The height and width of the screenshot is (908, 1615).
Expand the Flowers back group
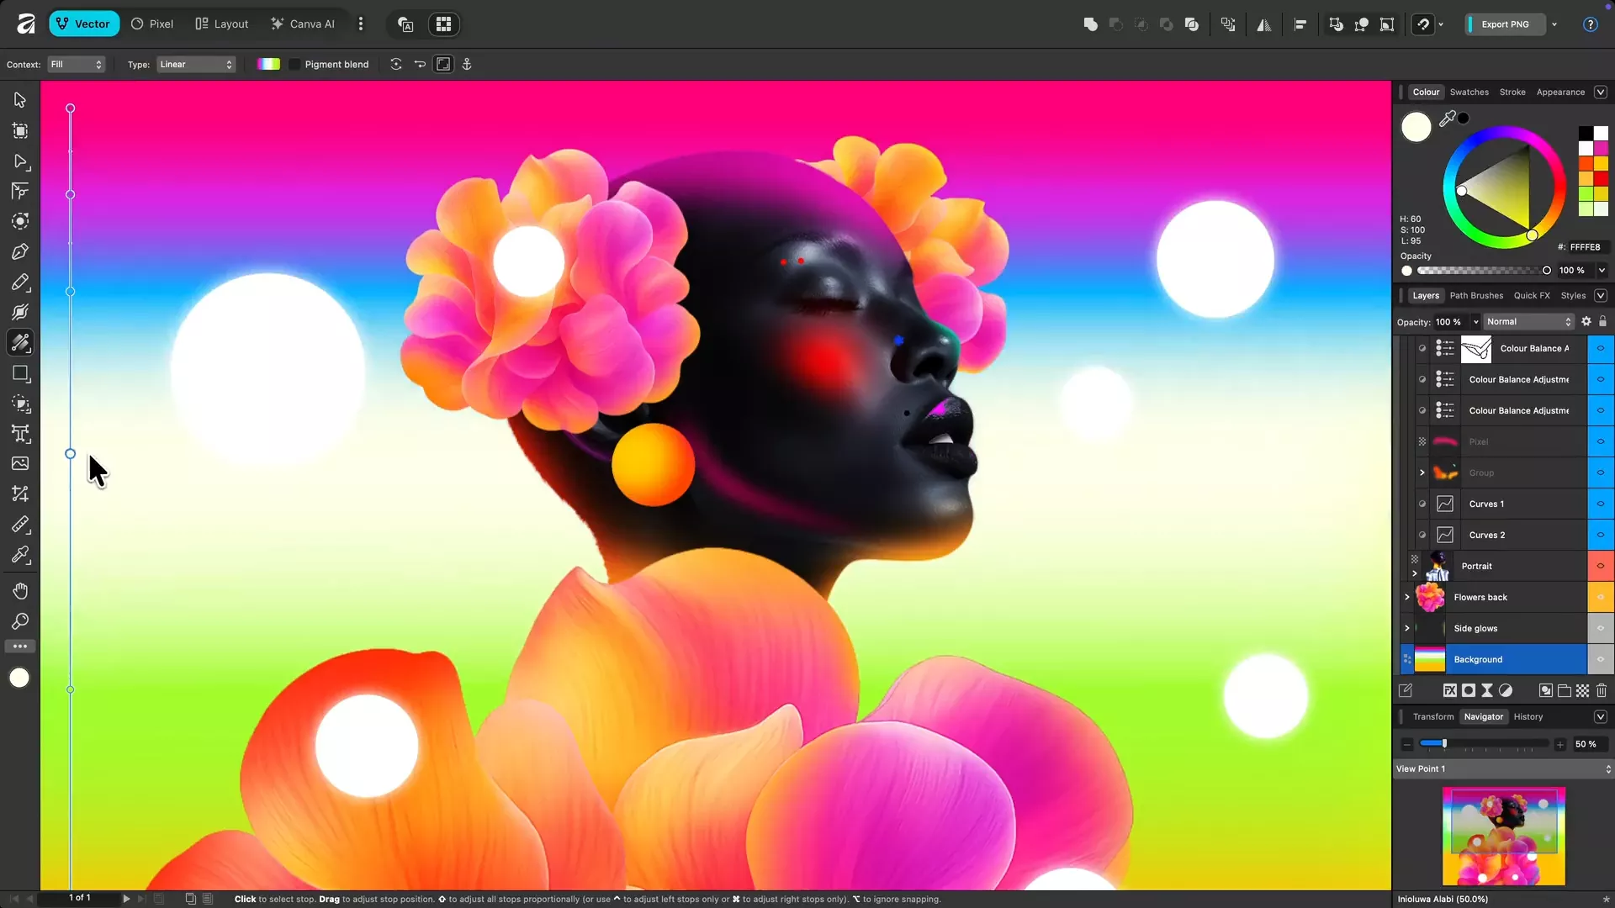(x=1407, y=597)
